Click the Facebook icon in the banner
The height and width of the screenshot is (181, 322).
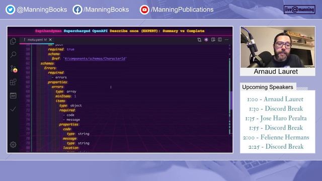click(x=77, y=10)
